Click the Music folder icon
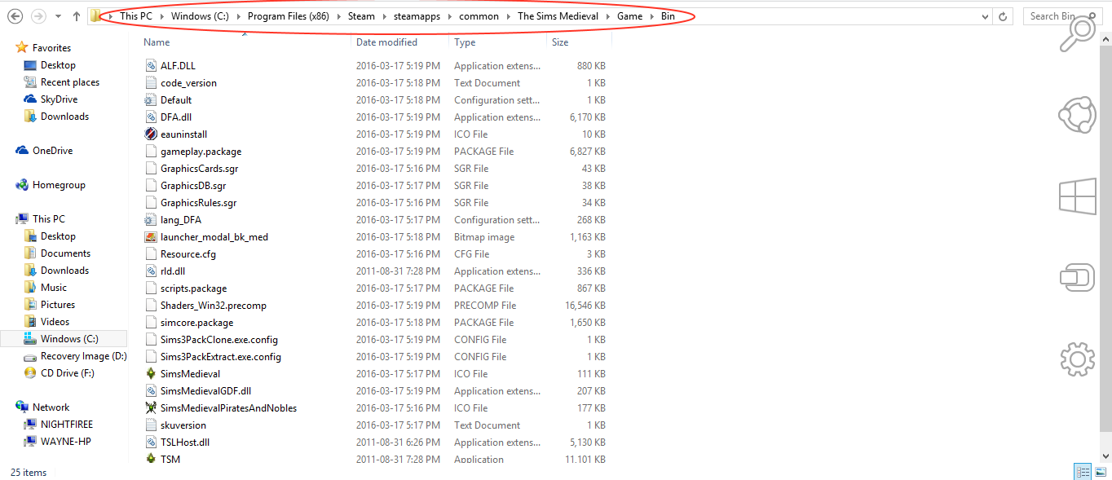The image size is (1112, 480). pyautogui.click(x=31, y=288)
